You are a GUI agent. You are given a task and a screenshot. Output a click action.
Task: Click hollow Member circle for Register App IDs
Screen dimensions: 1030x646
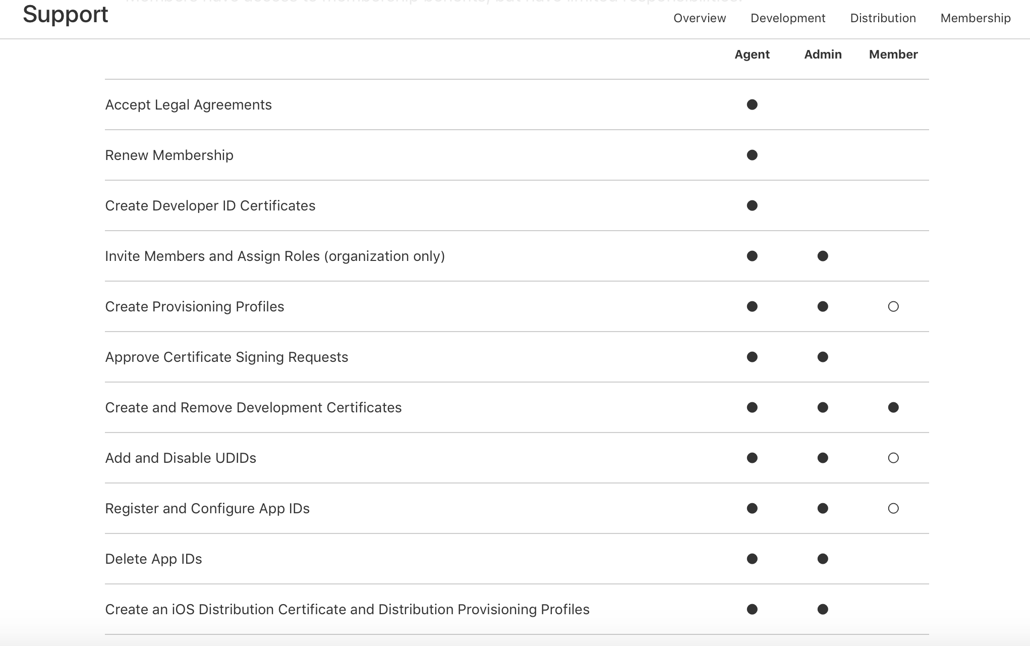click(x=893, y=508)
